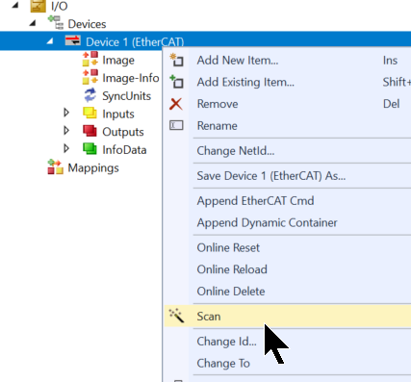Click the Image node icon
Screen dimensions: 411x382
tap(90, 59)
